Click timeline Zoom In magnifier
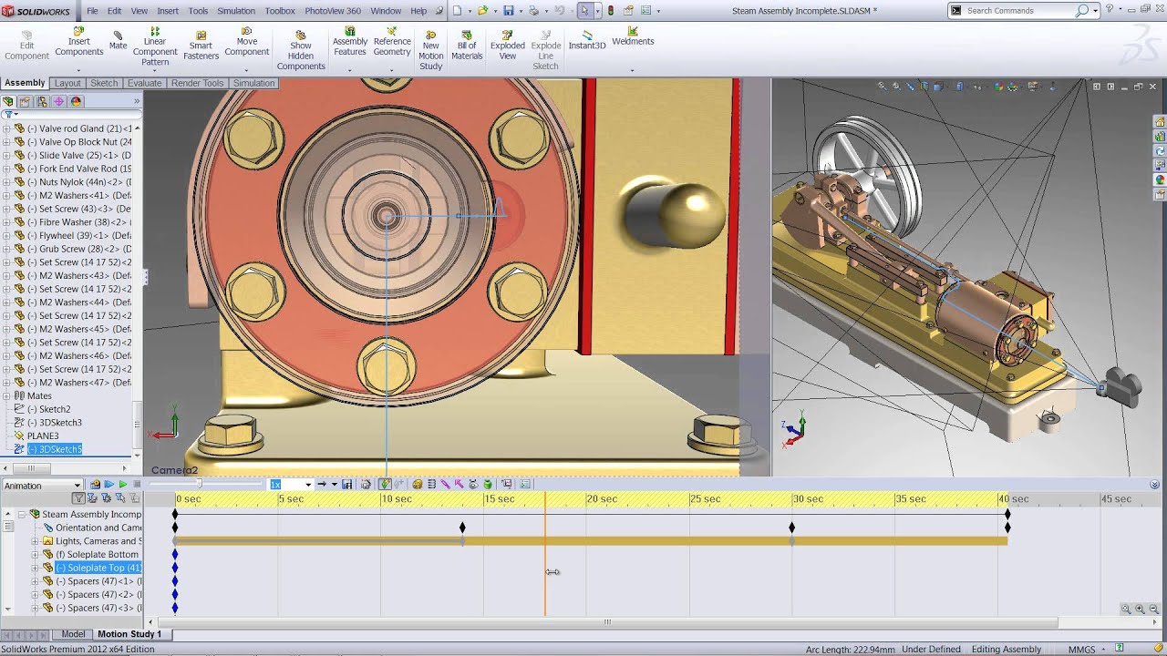The image size is (1167, 656). click(x=1140, y=609)
